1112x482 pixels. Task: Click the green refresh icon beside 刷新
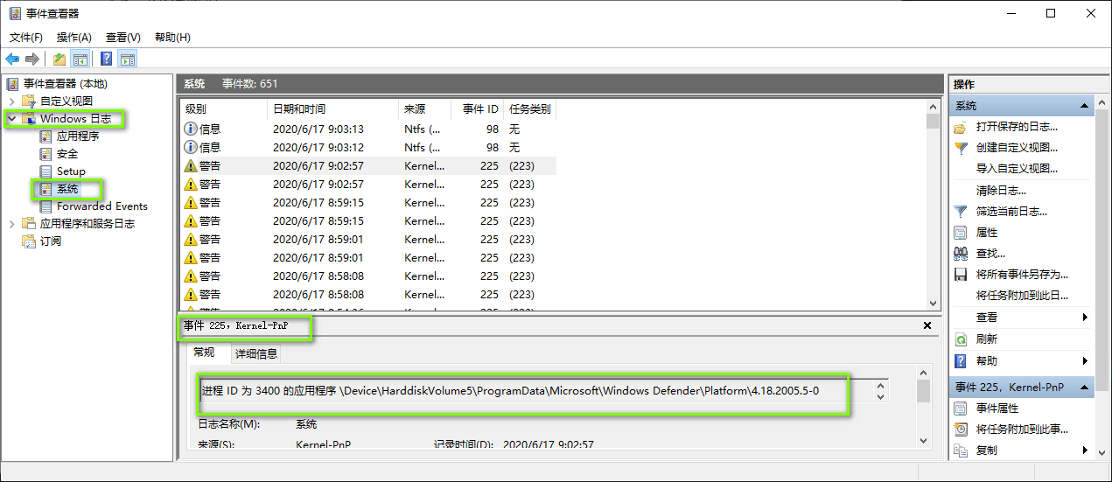click(961, 339)
